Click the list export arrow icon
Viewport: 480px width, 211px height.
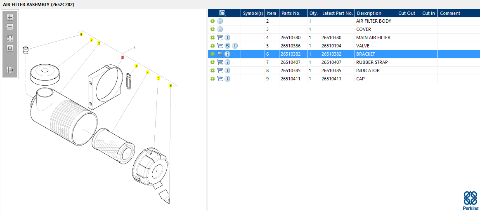pyautogui.click(x=10, y=70)
